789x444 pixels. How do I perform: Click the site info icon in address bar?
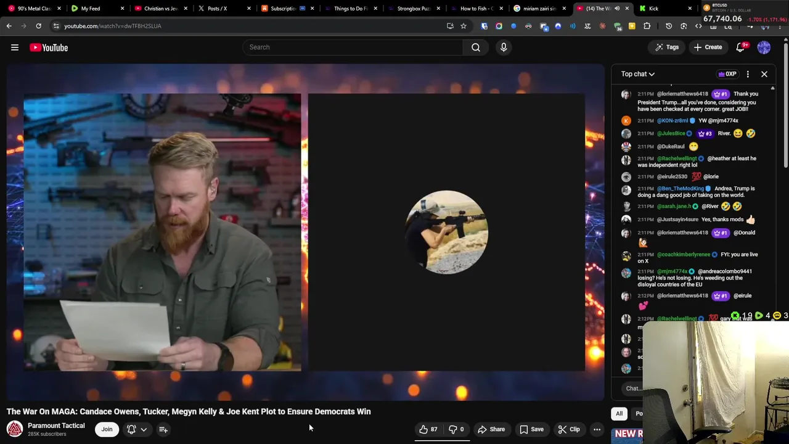[56, 26]
